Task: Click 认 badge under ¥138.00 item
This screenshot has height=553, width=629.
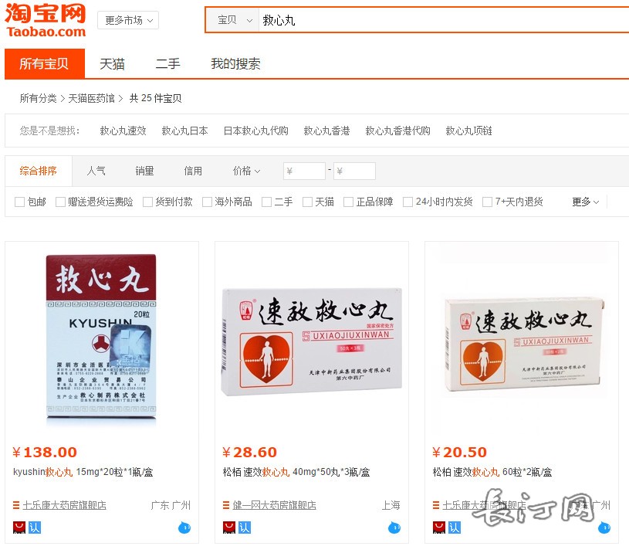Action: (x=35, y=528)
